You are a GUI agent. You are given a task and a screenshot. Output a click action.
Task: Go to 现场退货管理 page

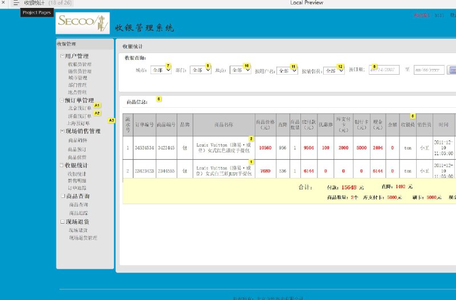pyautogui.click(x=83, y=238)
